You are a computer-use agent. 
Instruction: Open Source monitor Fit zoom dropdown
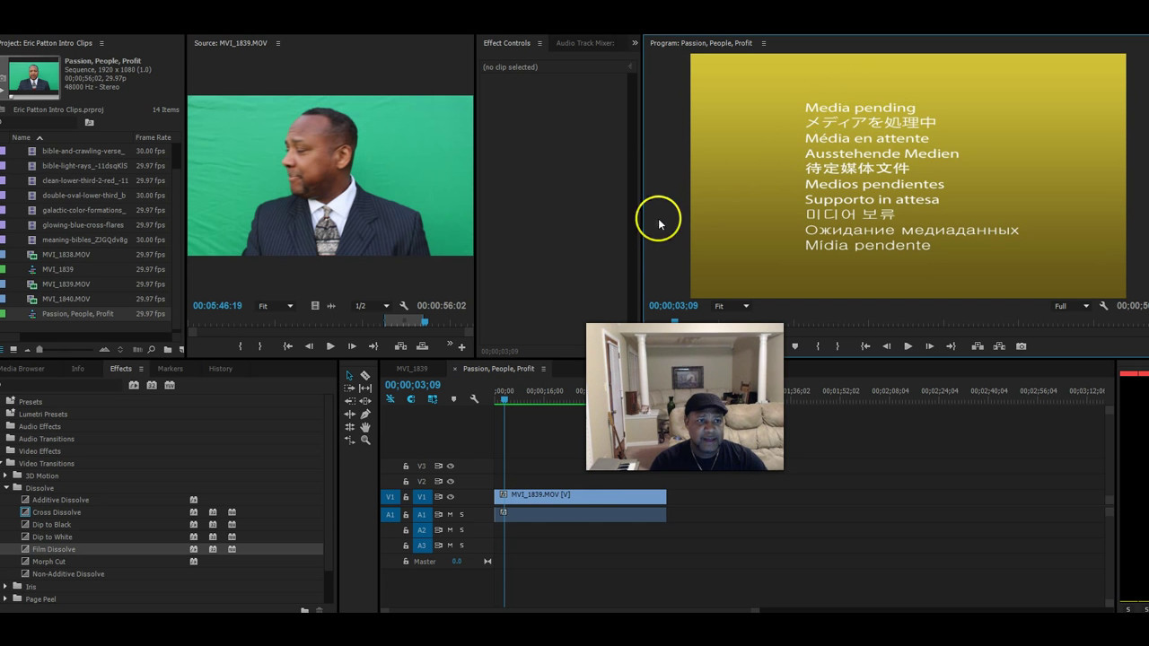276,306
